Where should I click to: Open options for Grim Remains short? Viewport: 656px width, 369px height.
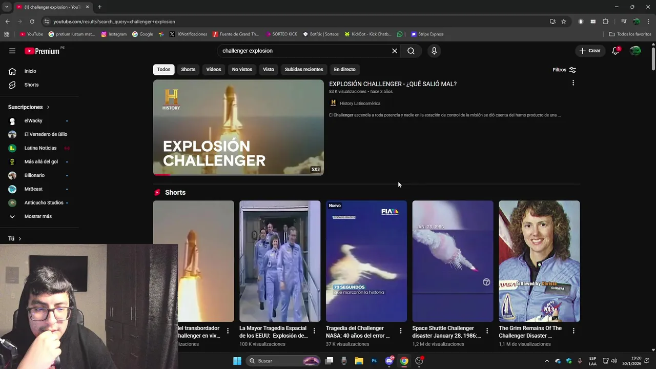(x=573, y=331)
